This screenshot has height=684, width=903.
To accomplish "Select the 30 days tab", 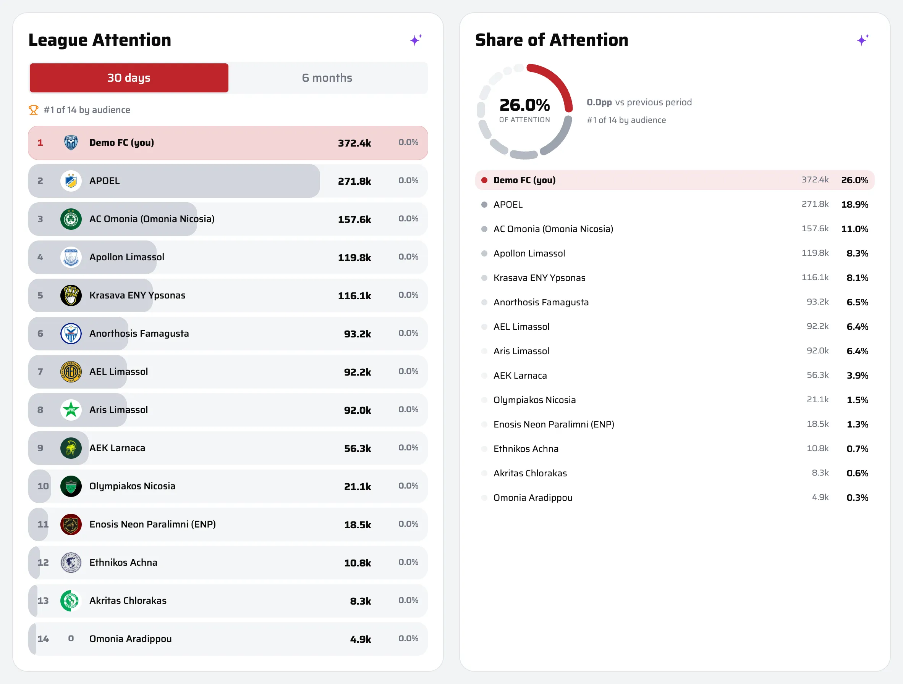I will pyautogui.click(x=129, y=78).
